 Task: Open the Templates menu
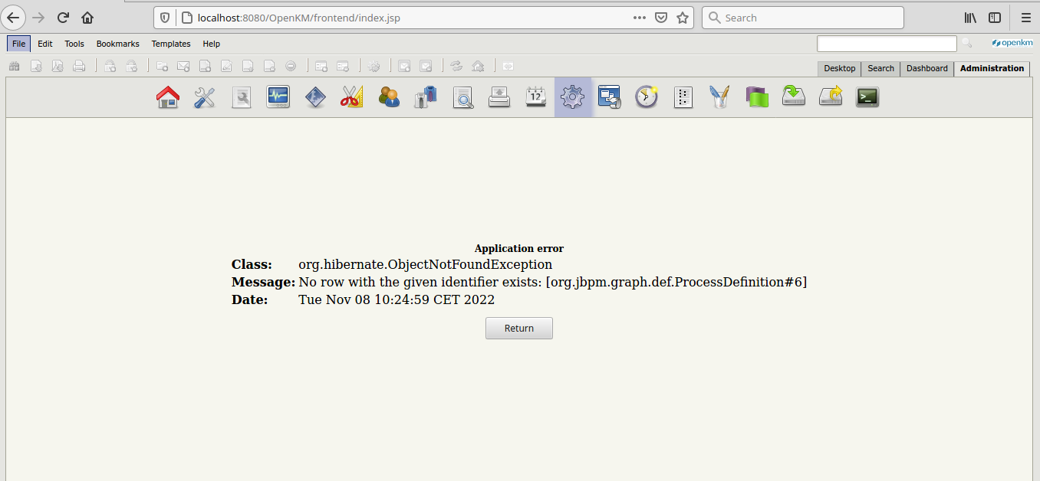click(170, 44)
